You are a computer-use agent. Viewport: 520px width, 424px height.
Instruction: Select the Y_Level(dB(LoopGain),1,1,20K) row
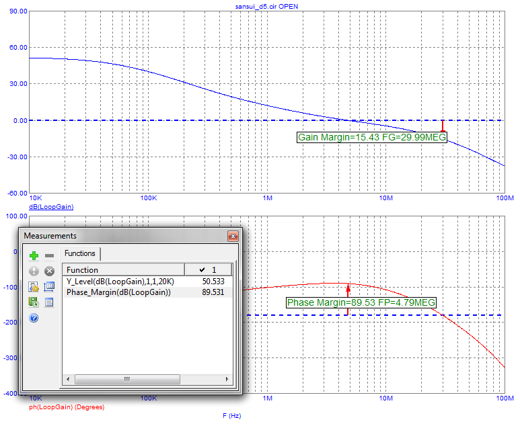(x=147, y=282)
